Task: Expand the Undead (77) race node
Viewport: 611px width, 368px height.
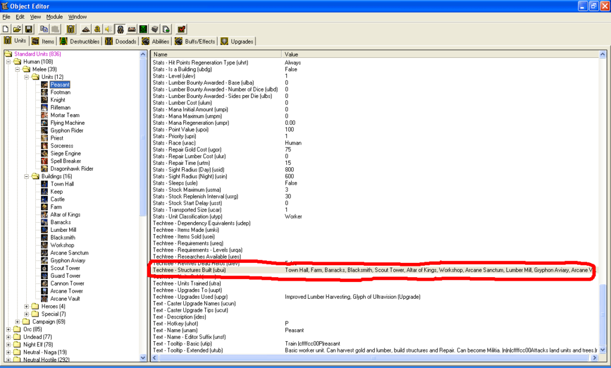Action: point(8,337)
